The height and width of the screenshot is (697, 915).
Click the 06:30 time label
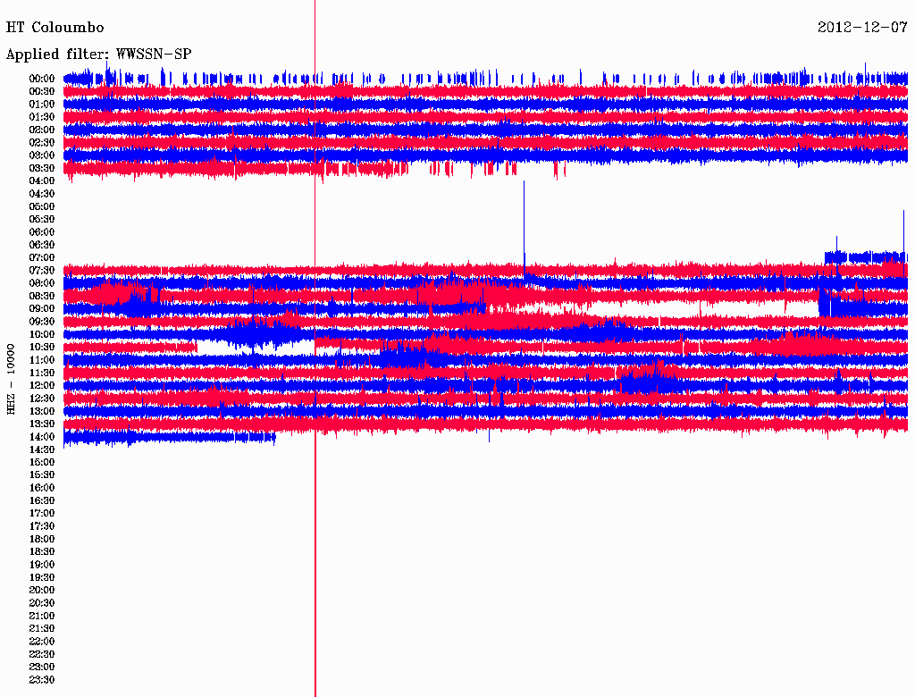click(42, 245)
